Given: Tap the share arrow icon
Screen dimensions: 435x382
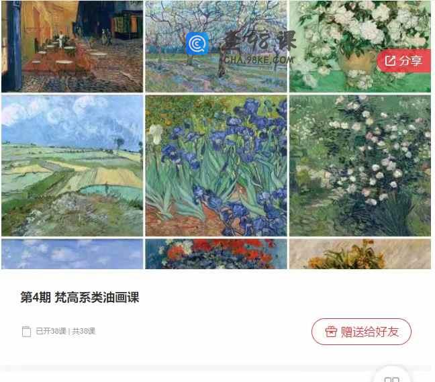Looking at the screenshot, I should [390, 60].
